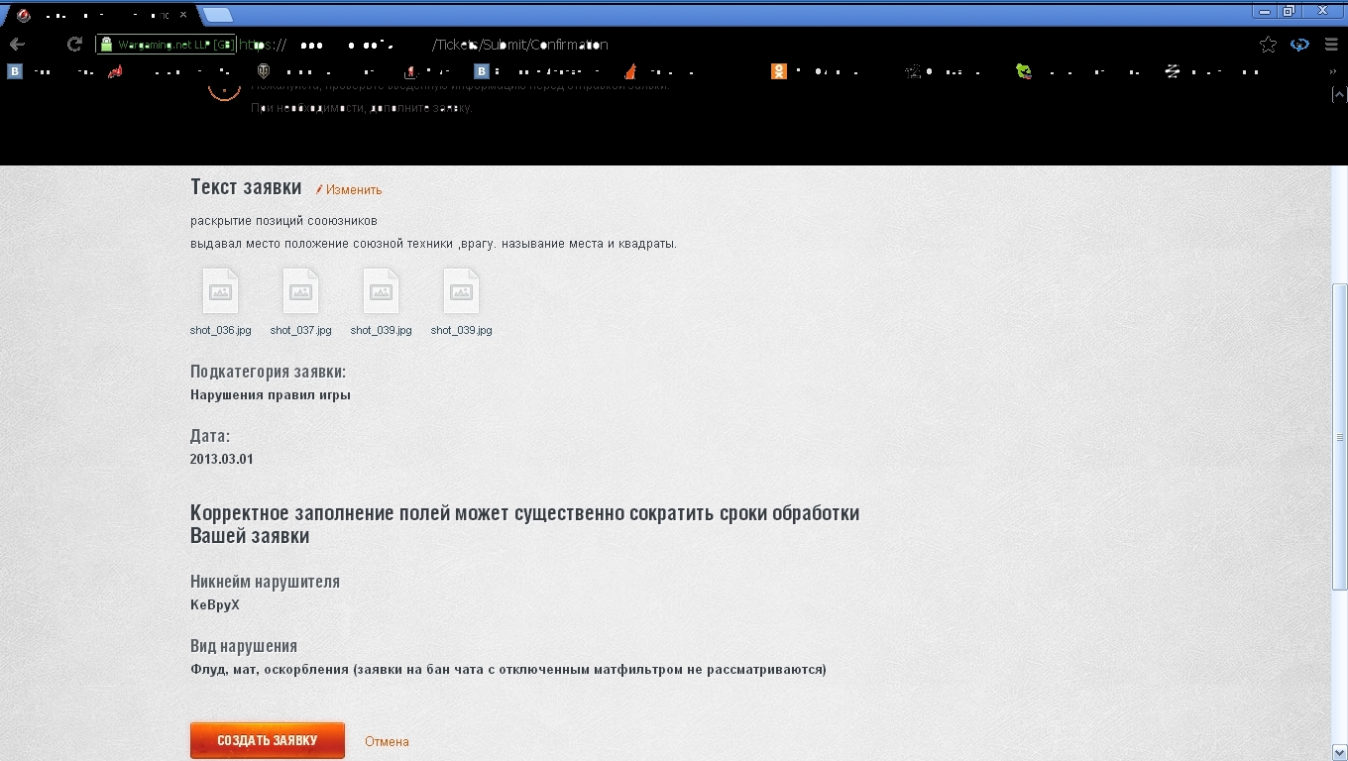Show more bookmarks with double chevron
The height and width of the screenshot is (761, 1348).
[1331, 71]
